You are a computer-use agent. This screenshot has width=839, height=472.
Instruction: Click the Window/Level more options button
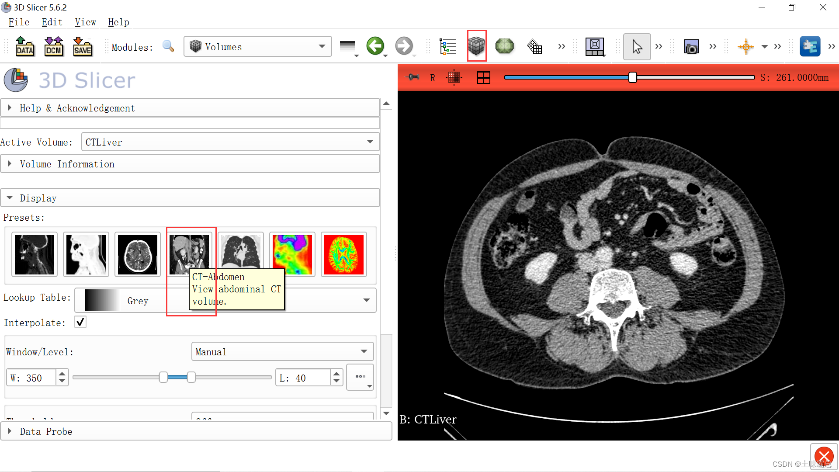point(360,377)
